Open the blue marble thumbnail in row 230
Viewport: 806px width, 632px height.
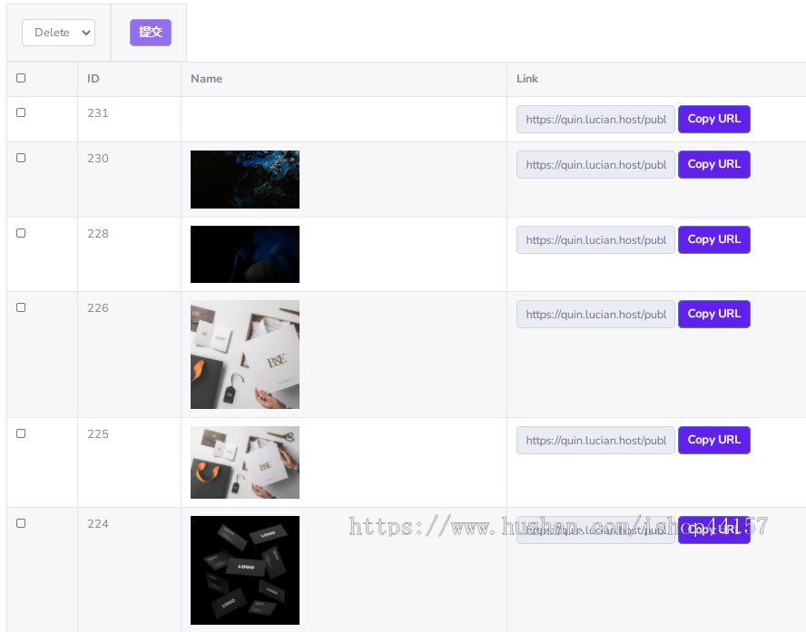pos(245,180)
